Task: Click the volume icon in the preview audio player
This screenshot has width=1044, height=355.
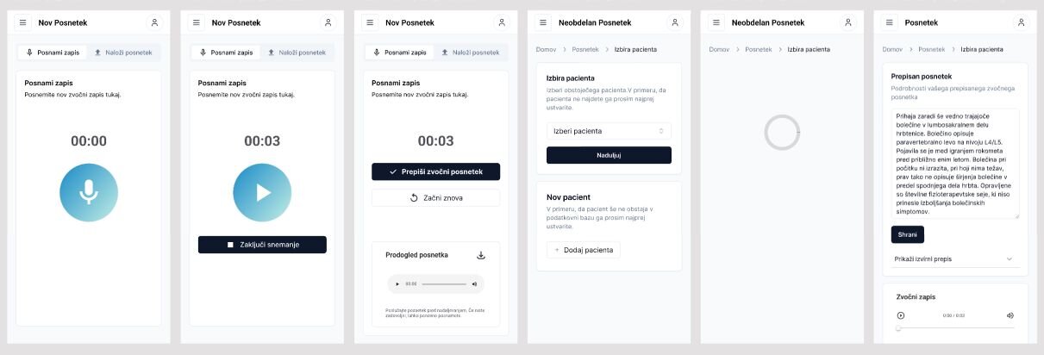Action: click(474, 283)
